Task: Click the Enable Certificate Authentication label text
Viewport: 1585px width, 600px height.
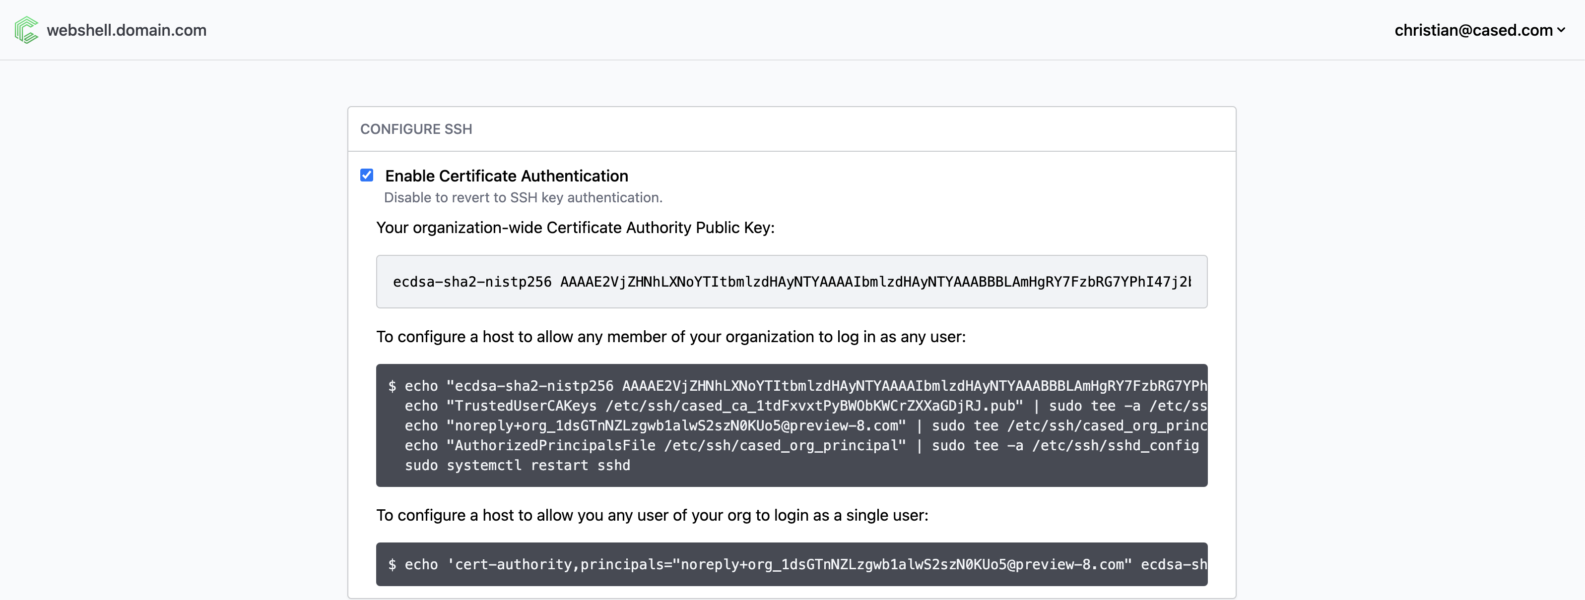Action: (506, 176)
